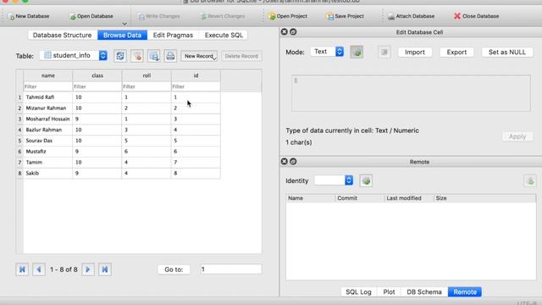
Task: Click Set as NULL button
Action: pos(507,53)
